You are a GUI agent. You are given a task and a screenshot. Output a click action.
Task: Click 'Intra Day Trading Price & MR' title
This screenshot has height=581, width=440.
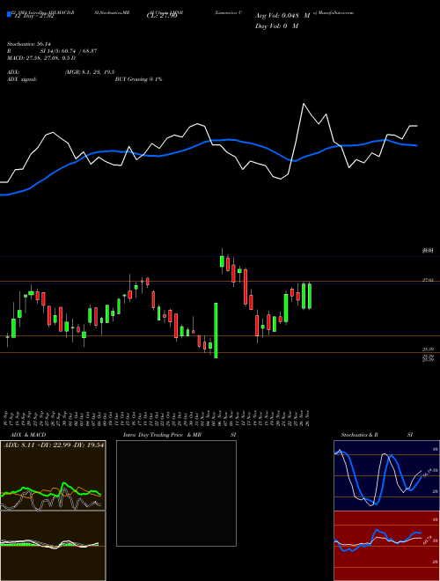tap(162, 435)
